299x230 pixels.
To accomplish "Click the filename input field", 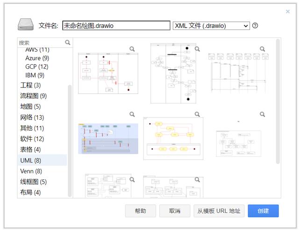I will point(116,26).
